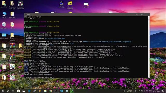Open the Action Center notifications
This screenshot has width=166, height=93.
tap(163, 91)
